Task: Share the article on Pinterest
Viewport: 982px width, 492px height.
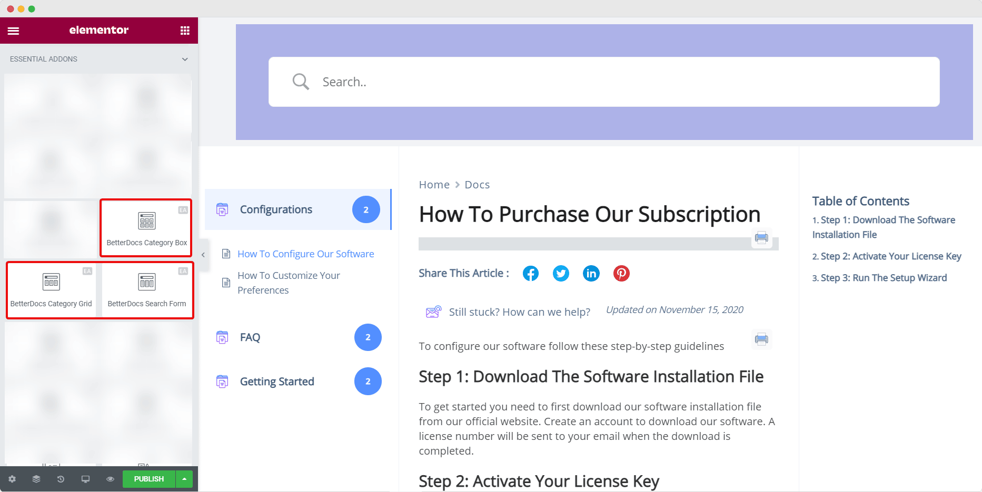Action: point(621,273)
